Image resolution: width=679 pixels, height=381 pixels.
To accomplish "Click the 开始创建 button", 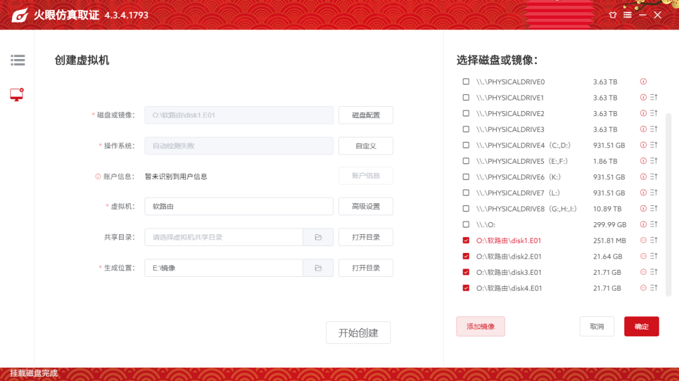I will (358, 333).
